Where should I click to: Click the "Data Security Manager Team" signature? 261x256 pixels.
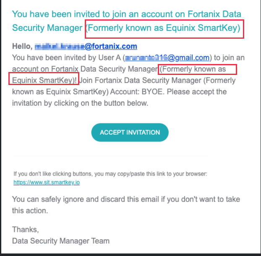[x=61, y=241]
